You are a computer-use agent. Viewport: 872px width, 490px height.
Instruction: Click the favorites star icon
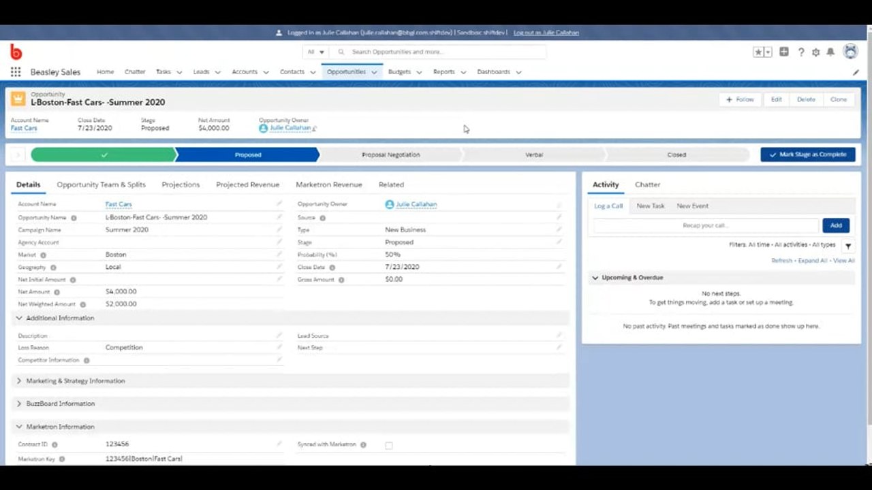pos(758,52)
